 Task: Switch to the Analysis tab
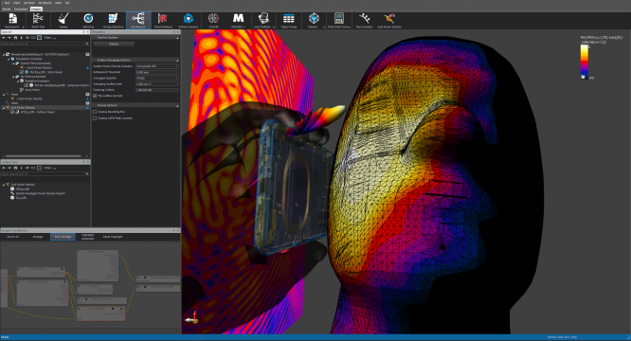pos(36,9)
